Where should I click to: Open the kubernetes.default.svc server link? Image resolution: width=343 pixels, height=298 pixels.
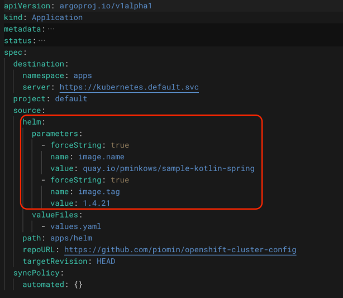(x=128, y=87)
